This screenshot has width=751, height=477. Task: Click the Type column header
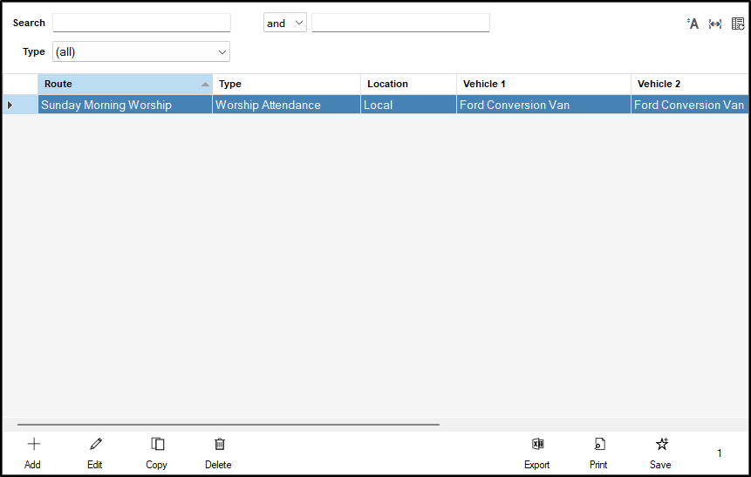point(286,84)
